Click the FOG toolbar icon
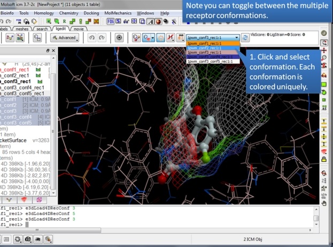 (110, 21)
